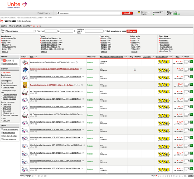194x179 pixels.
Task: Click WMS logo in DCP 1834C row
Action: coord(164,170)
